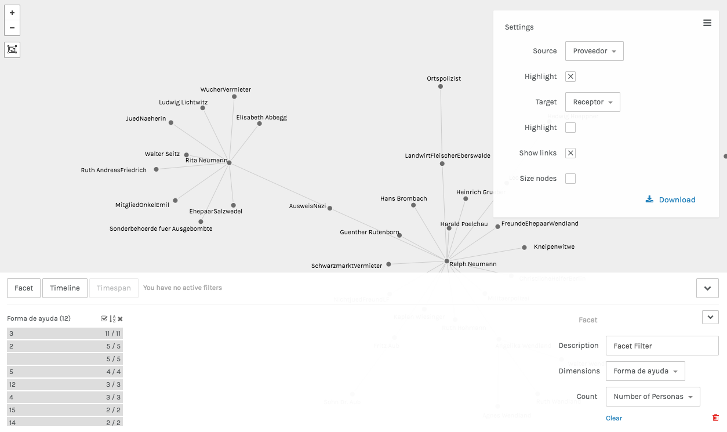Open the Target dropdown showing Receptor
Screen dimensions: 727x432
coord(592,102)
